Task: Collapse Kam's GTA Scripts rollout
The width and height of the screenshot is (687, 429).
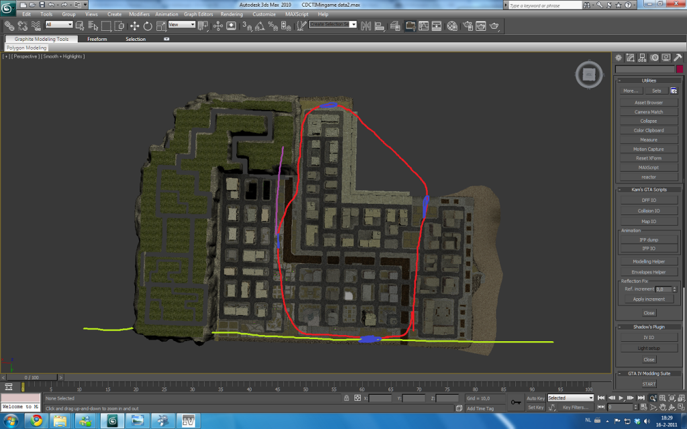Action: (x=649, y=190)
